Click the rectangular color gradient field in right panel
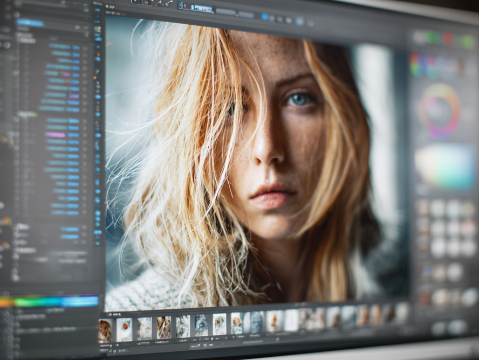 pos(445,167)
